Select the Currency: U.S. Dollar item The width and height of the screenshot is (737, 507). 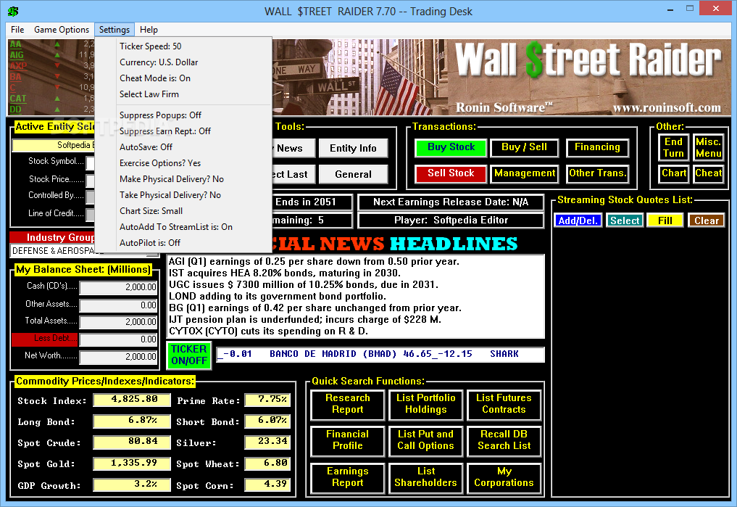183,62
